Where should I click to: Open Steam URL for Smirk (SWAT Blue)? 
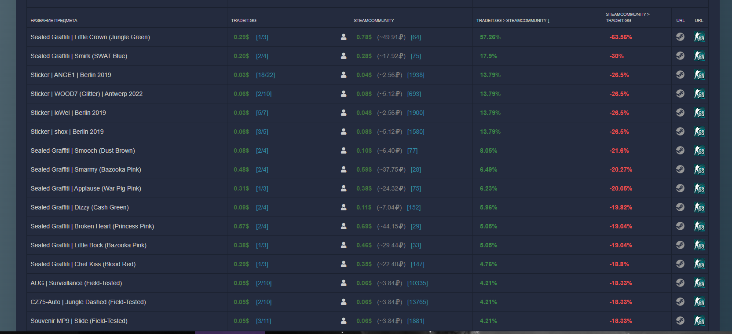680,56
